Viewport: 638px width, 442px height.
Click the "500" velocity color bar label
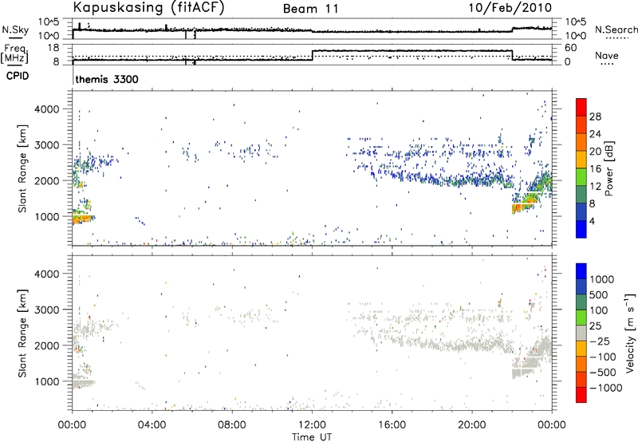pyautogui.click(x=599, y=294)
